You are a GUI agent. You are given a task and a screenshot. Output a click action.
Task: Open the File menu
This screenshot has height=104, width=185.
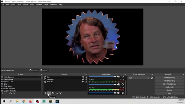pyautogui.click(x=3, y=5)
